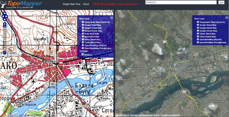Select Bing Hybrid Map base layer

[x=83, y=37]
